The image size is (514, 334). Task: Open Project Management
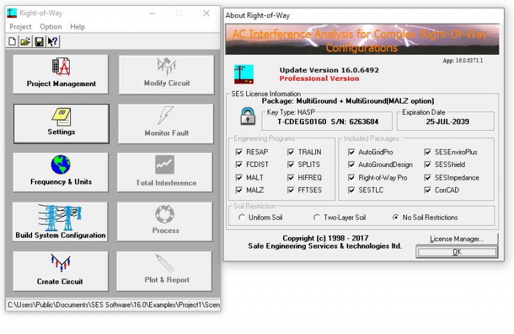point(61,75)
